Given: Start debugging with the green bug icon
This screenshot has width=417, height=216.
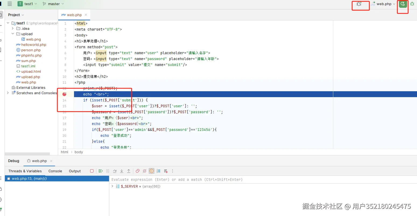Looking at the screenshot, I should pyautogui.click(x=412, y=4).
